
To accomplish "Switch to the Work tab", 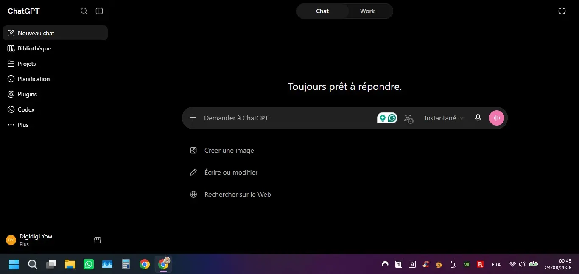I will pyautogui.click(x=367, y=11).
